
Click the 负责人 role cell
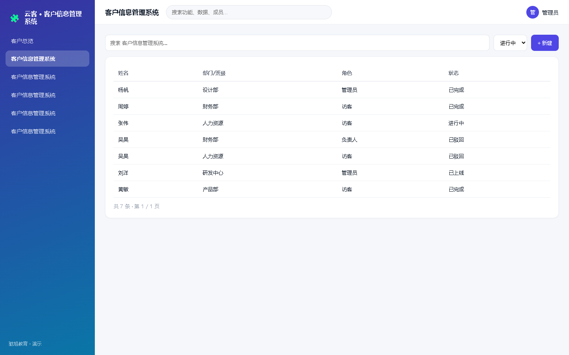coord(349,140)
